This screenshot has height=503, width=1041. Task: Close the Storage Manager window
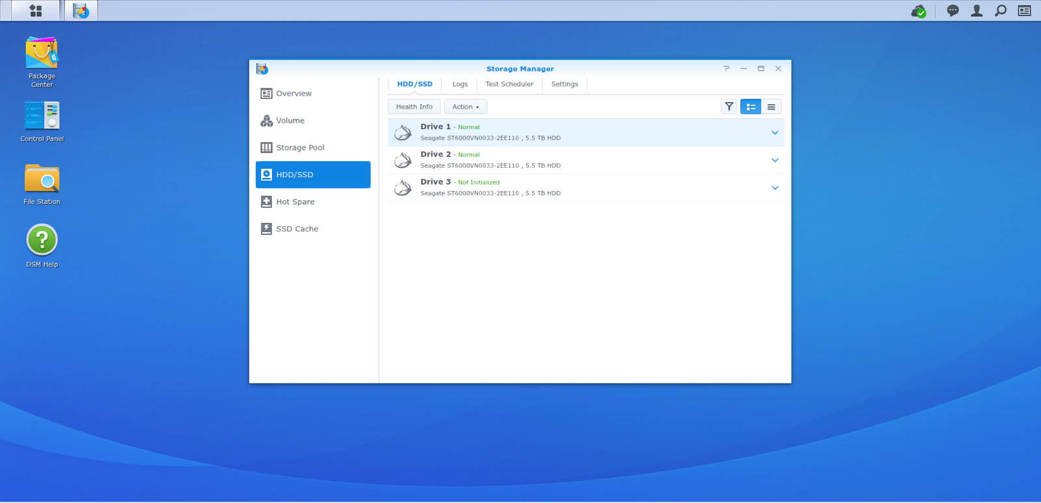(778, 68)
